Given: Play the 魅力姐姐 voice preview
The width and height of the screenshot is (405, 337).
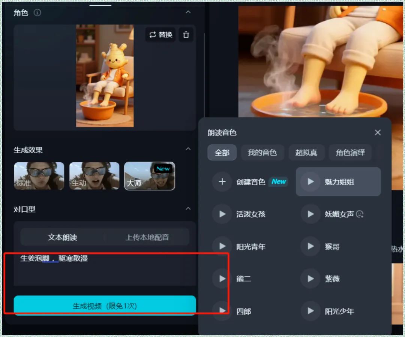Looking at the screenshot, I should 310,181.
